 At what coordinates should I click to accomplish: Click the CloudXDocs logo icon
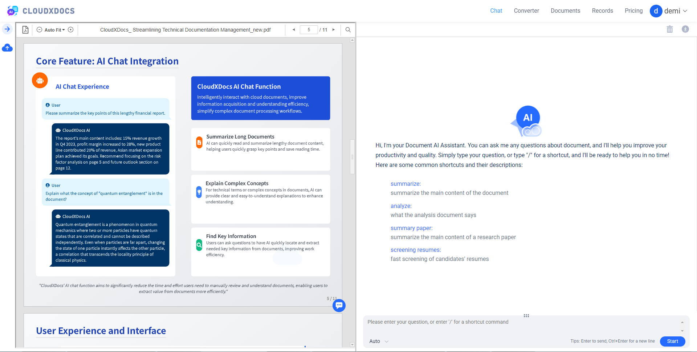(x=13, y=11)
